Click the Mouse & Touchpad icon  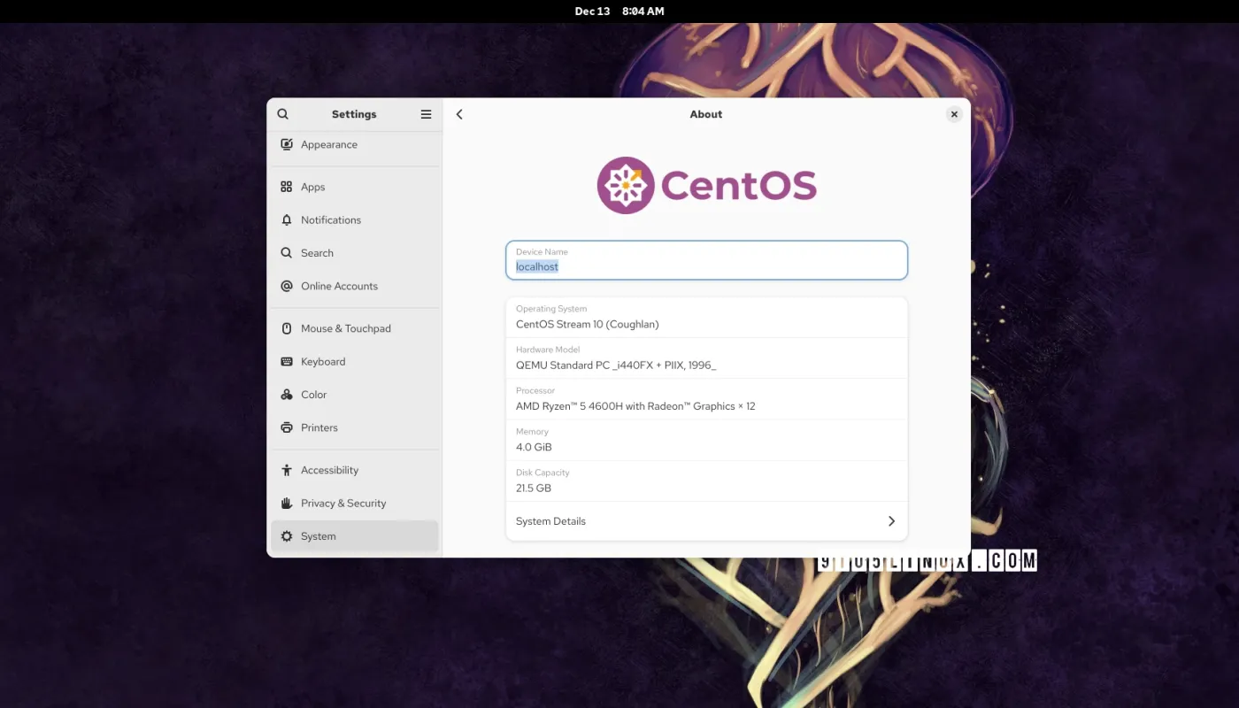point(286,328)
